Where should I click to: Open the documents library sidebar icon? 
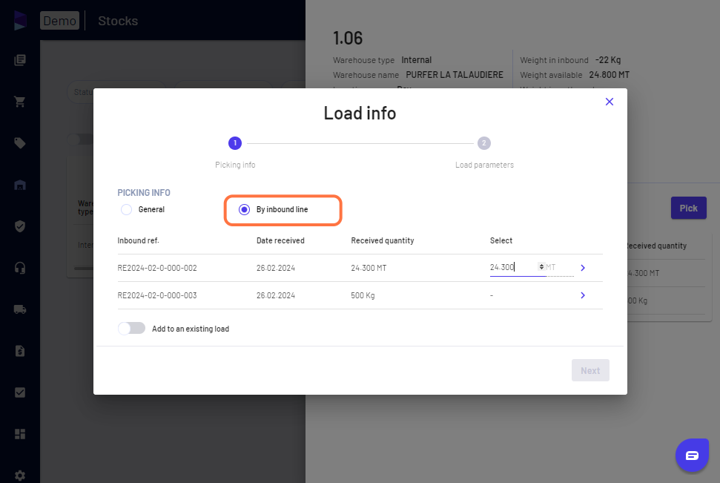(x=20, y=60)
